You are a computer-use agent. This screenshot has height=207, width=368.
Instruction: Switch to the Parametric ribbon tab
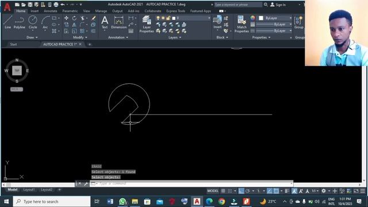[70, 11]
